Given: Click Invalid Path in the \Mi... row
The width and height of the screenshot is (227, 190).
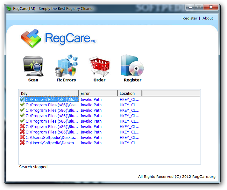Looking at the screenshot, I should click(x=91, y=100).
